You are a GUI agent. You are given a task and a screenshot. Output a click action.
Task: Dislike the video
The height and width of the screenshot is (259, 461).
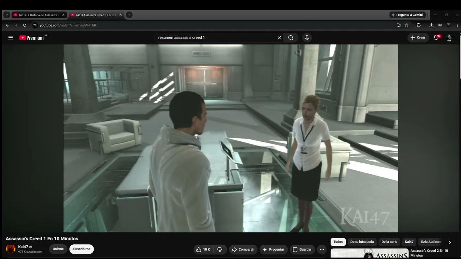(x=220, y=249)
